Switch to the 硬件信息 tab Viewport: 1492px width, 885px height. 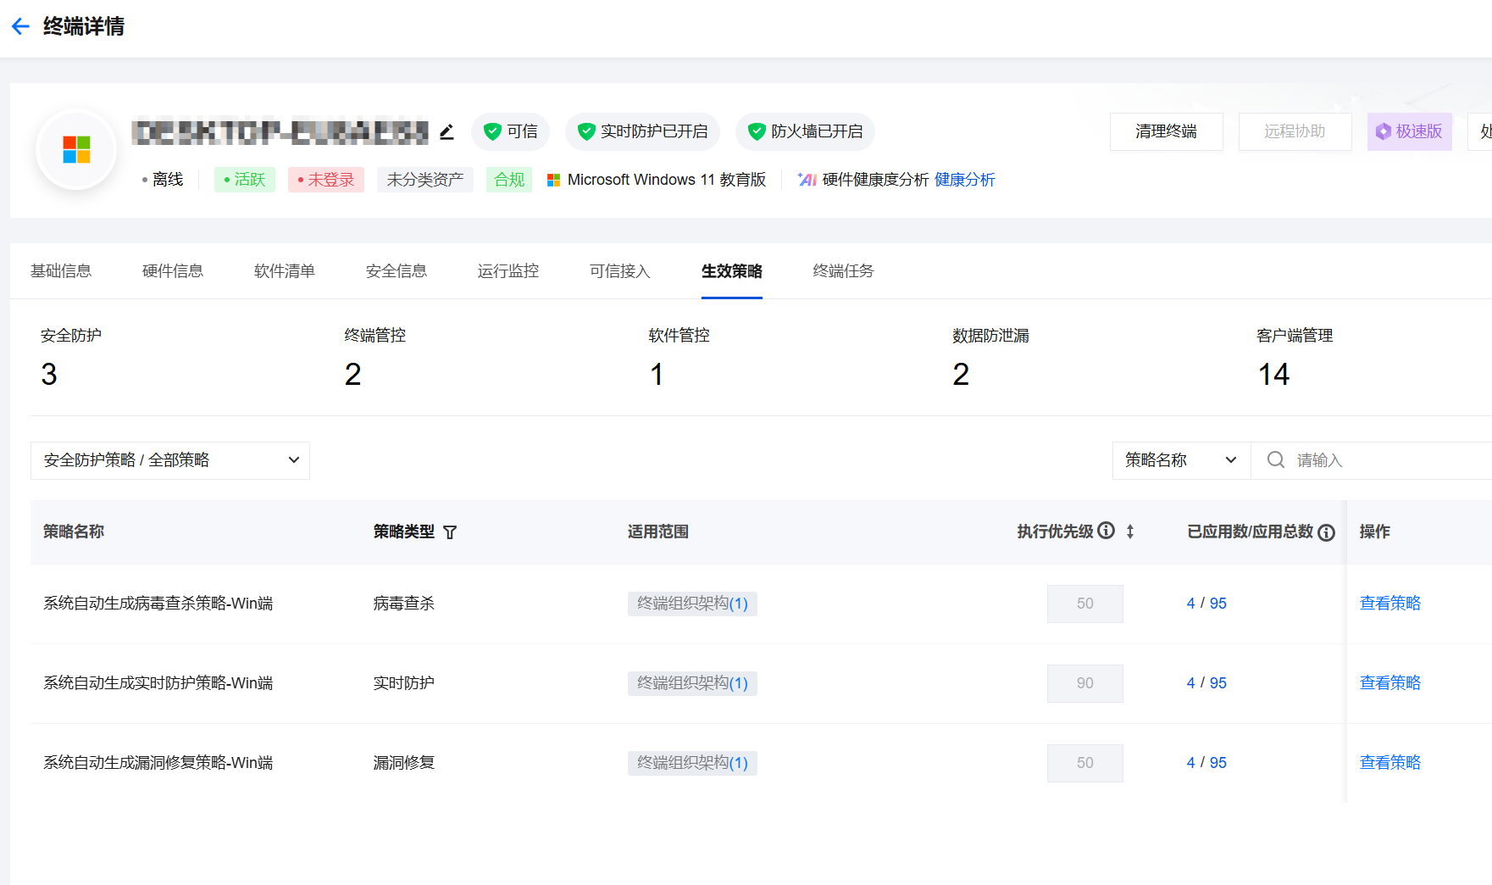point(173,271)
